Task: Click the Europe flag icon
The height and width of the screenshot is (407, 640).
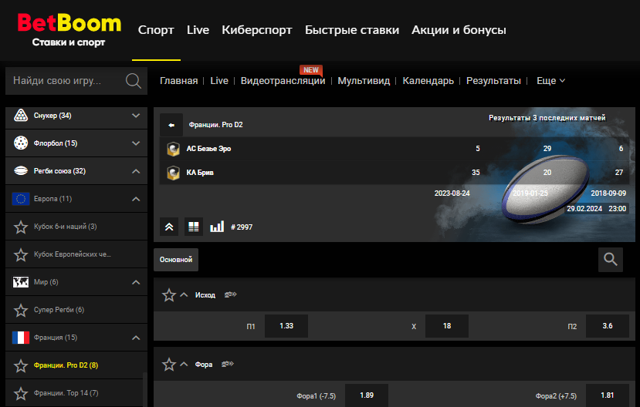Action: pos(21,199)
